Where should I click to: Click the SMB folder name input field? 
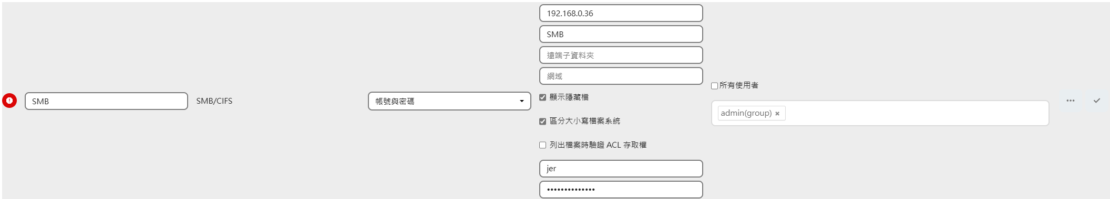point(106,101)
